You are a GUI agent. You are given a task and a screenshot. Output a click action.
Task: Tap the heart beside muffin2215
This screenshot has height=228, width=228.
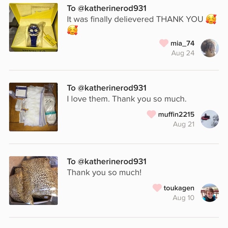pyautogui.click(x=151, y=114)
